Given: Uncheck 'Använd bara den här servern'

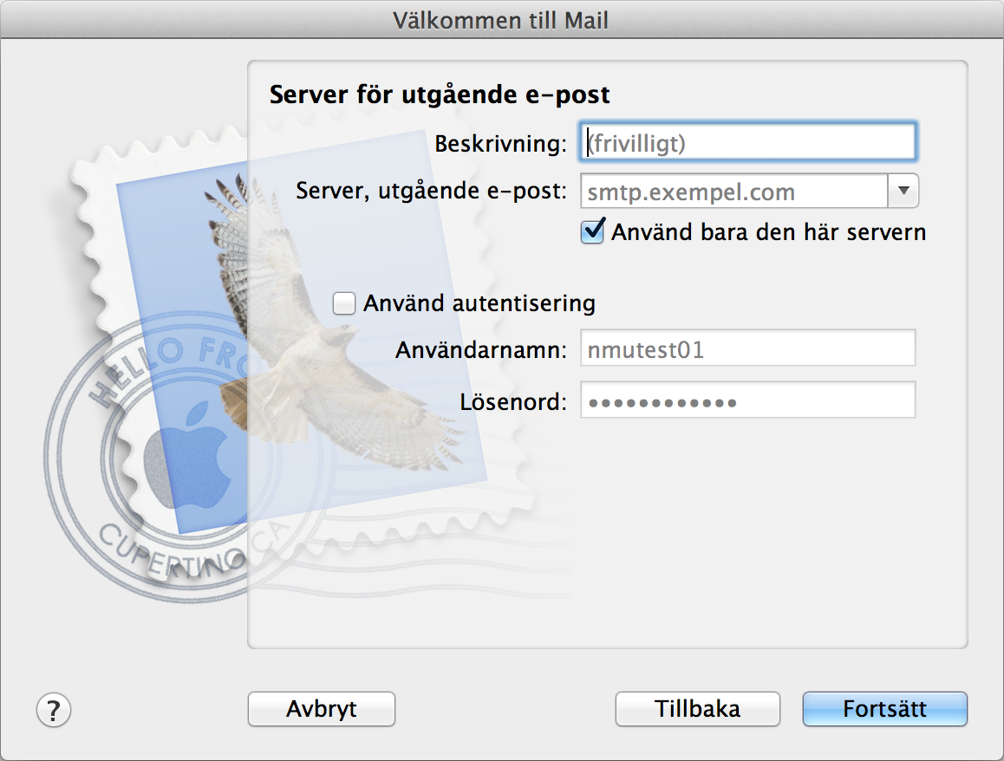Looking at the screenshot, I should pyautogui.click(x=593, y=231).
